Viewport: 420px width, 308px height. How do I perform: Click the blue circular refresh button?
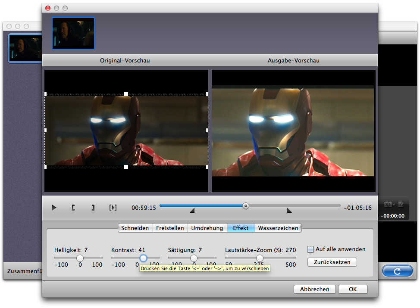(x=397, y=271)
